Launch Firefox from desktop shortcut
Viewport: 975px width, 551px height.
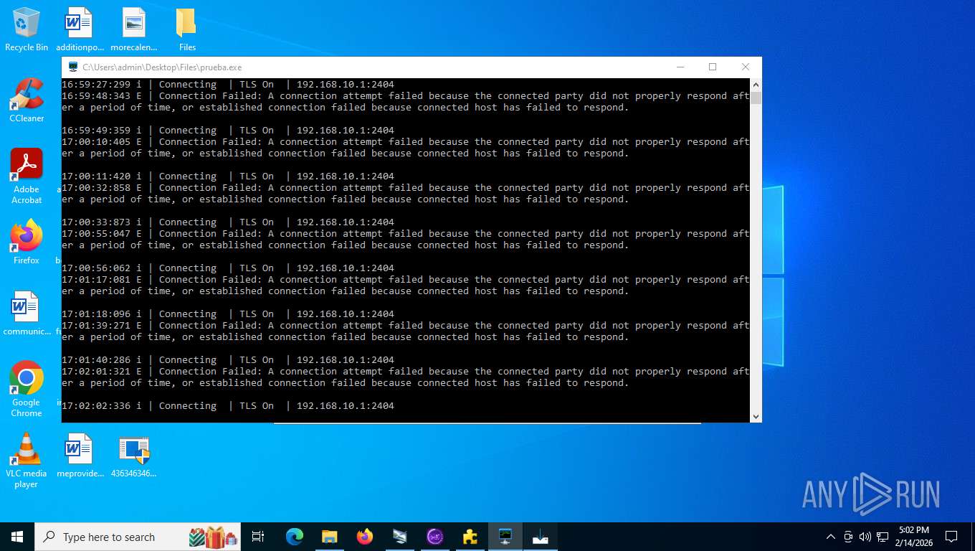[27, 242]
